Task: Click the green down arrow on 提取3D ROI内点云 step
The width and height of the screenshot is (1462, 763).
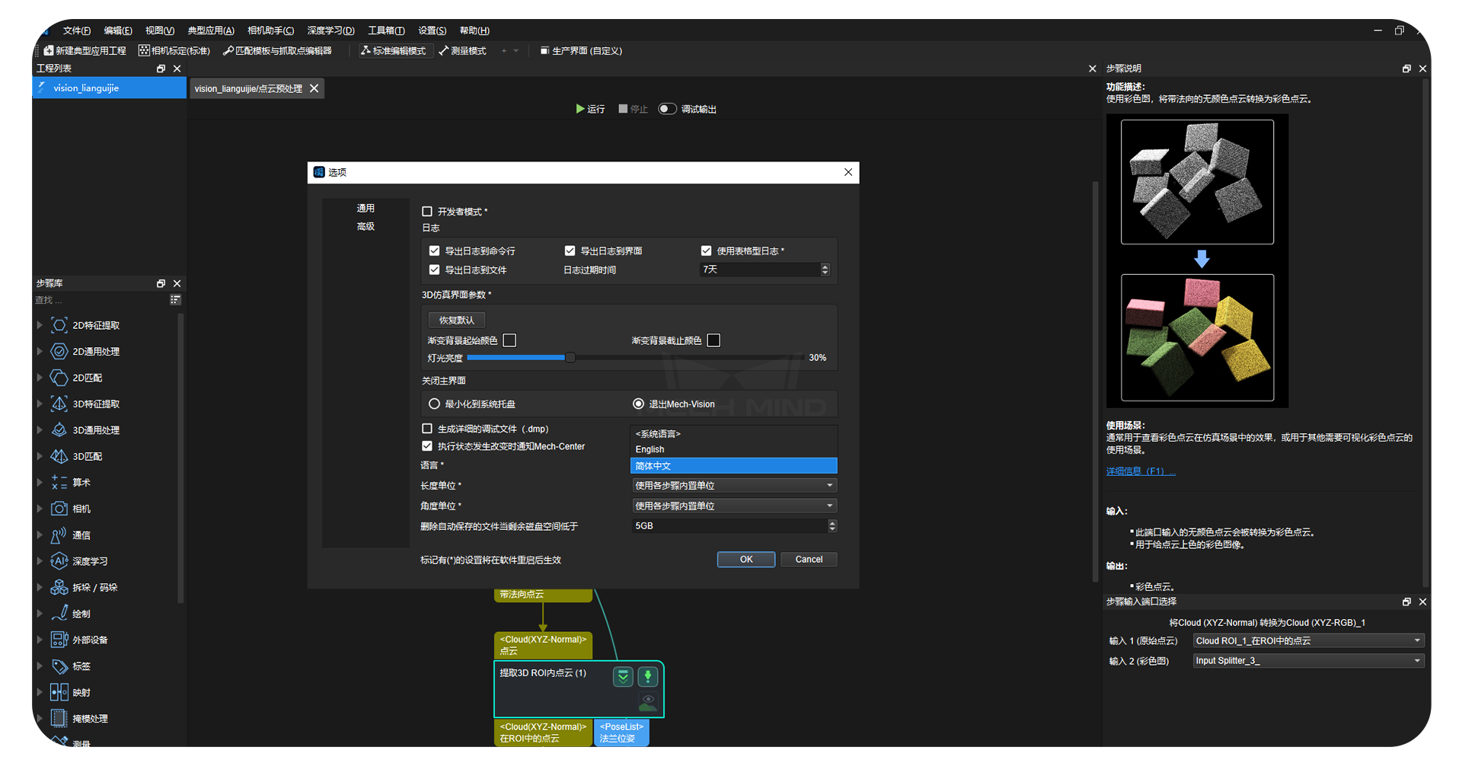Action: coord(648,676)
